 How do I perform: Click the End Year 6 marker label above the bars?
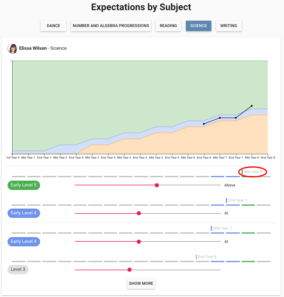pos(207,257)
